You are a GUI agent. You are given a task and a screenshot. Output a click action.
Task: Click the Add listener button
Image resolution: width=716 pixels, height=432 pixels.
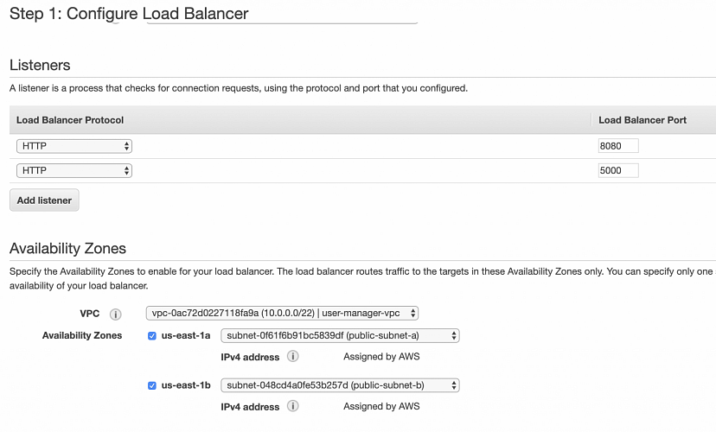(x=44, y=200)
